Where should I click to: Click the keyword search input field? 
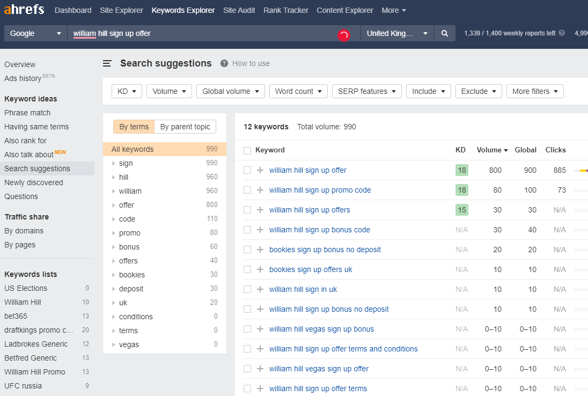pyautogui.click(x=204, y=33)
